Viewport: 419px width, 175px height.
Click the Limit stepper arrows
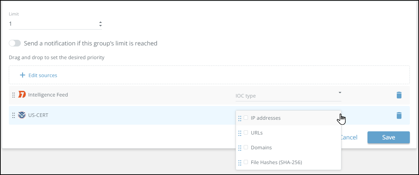coord(101,24)
